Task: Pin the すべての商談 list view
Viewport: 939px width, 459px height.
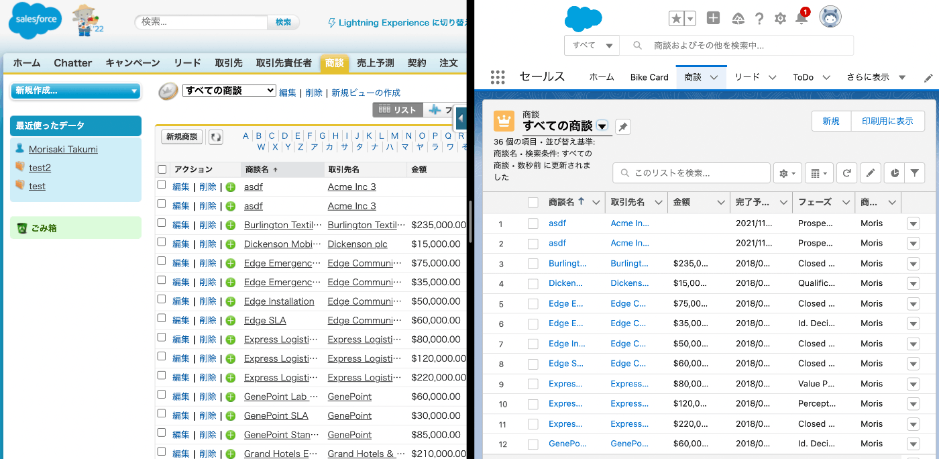Action: [623, 127]
